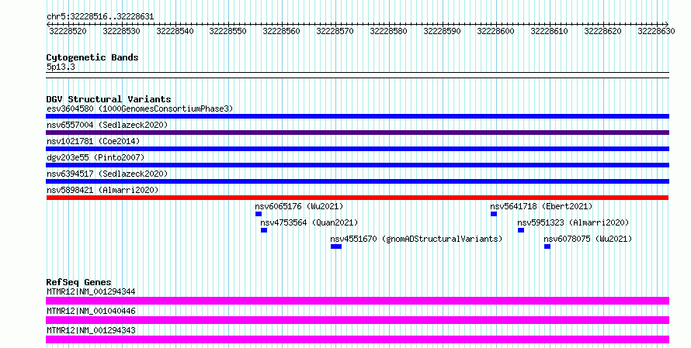The image size is (691, 348).
Task: Click ruler position 32228620
Action: pyautogui.click(x=602, y=31)
